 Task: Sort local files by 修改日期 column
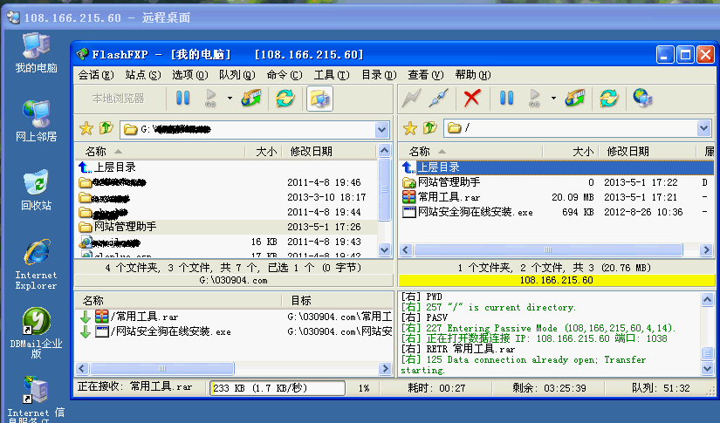[x=329, y=152]
